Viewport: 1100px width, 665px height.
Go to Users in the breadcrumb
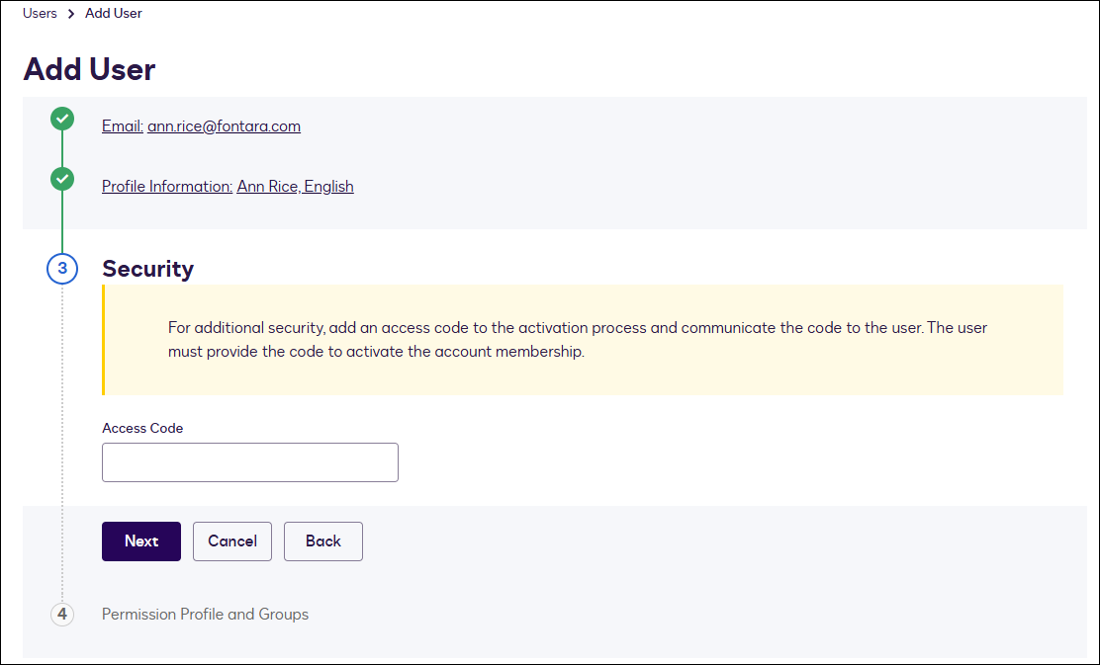click(x=40, y=13)
